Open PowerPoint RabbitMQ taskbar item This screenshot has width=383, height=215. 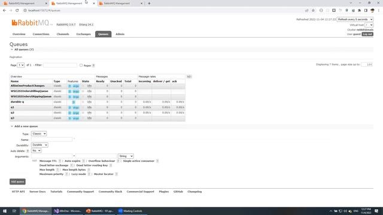(100, 211)
